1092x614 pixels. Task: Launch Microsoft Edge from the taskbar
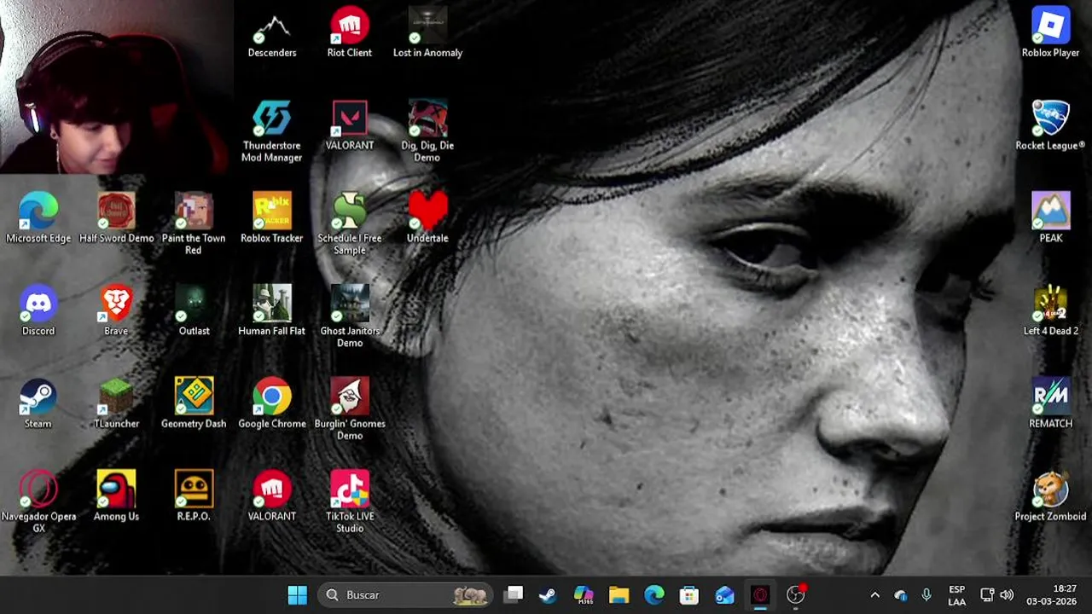[654, 595]
